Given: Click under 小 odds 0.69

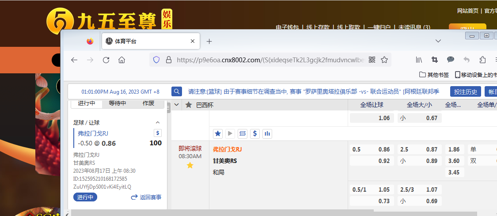Looking at the screenshot, I should (x=419, y=201).
